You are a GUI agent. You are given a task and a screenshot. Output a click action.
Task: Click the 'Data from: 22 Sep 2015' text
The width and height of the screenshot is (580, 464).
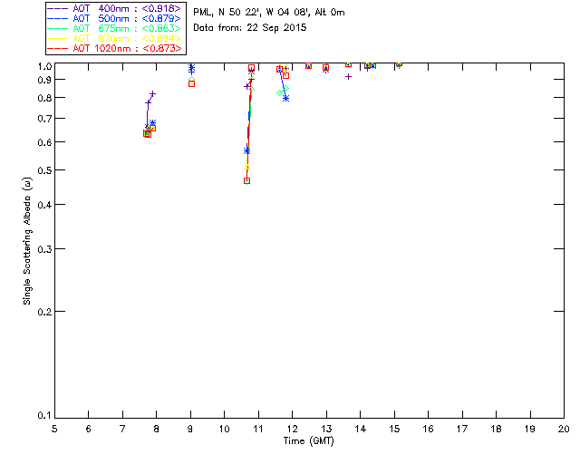(x=250, y=28)
